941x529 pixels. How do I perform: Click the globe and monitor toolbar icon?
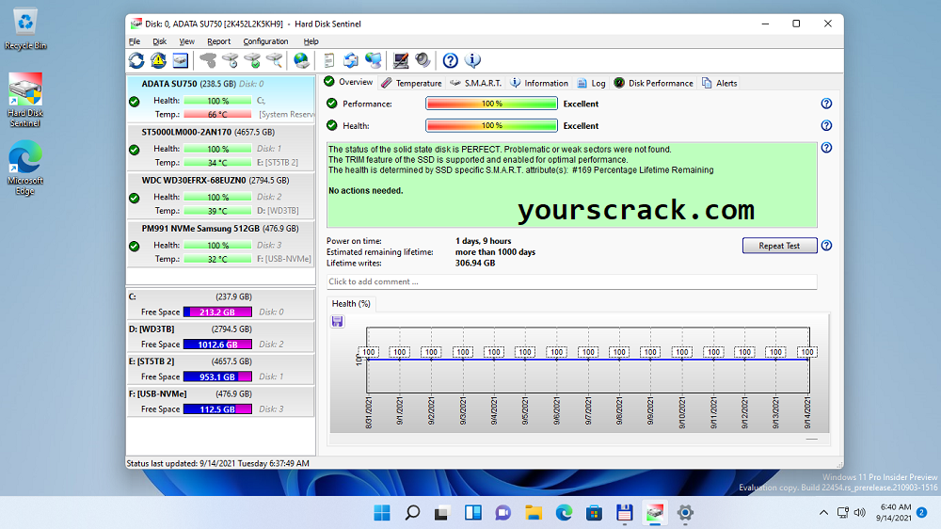pos(374,60)
